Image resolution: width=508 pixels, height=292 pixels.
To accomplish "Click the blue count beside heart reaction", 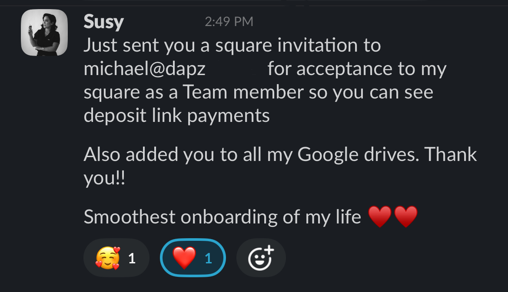I will click(208, 259).
